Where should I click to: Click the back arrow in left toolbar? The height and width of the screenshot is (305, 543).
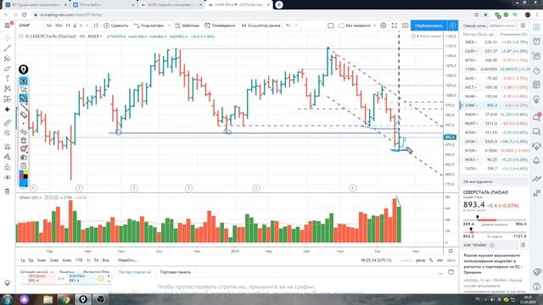[x=8, y=109]
